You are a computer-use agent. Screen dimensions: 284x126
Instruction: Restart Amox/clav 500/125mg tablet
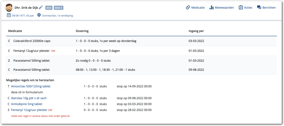point(31,86)
